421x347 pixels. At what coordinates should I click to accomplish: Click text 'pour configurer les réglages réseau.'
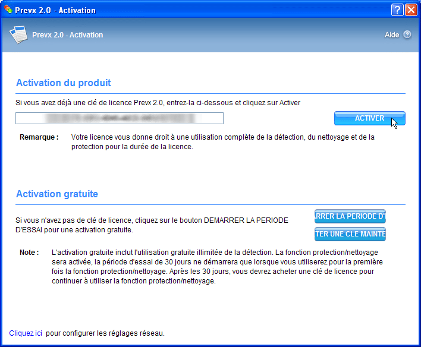pos(105,333)
